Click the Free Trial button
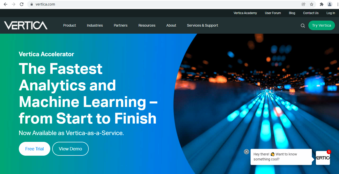 click(x=34, y=149)
